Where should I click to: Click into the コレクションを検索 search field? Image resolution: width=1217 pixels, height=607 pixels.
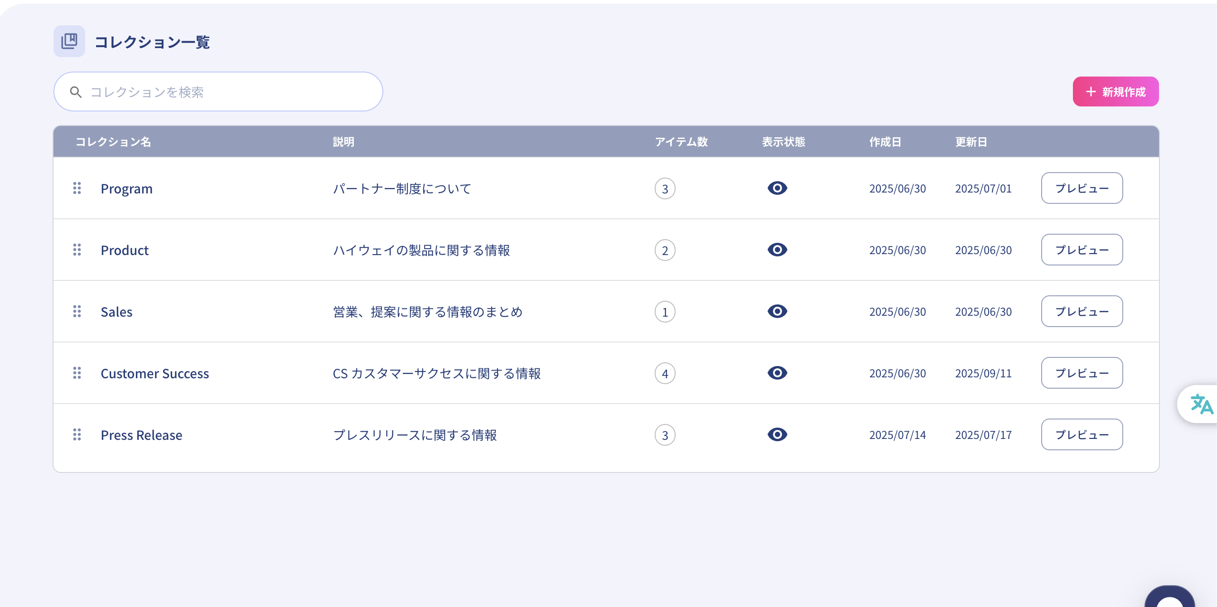(227, 92)
